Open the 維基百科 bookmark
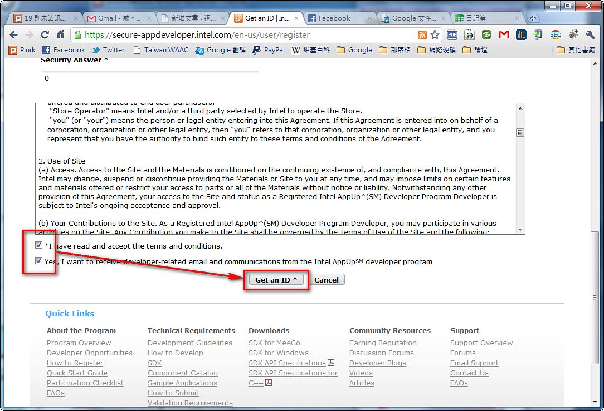This screenshot has width=604, height=411. point(310,50)
